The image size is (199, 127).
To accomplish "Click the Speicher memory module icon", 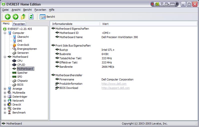I will point(14,73).
